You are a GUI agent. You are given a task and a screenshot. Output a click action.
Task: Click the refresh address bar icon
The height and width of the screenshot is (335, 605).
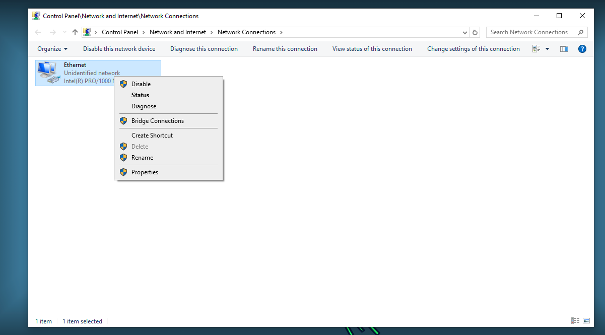475,32
